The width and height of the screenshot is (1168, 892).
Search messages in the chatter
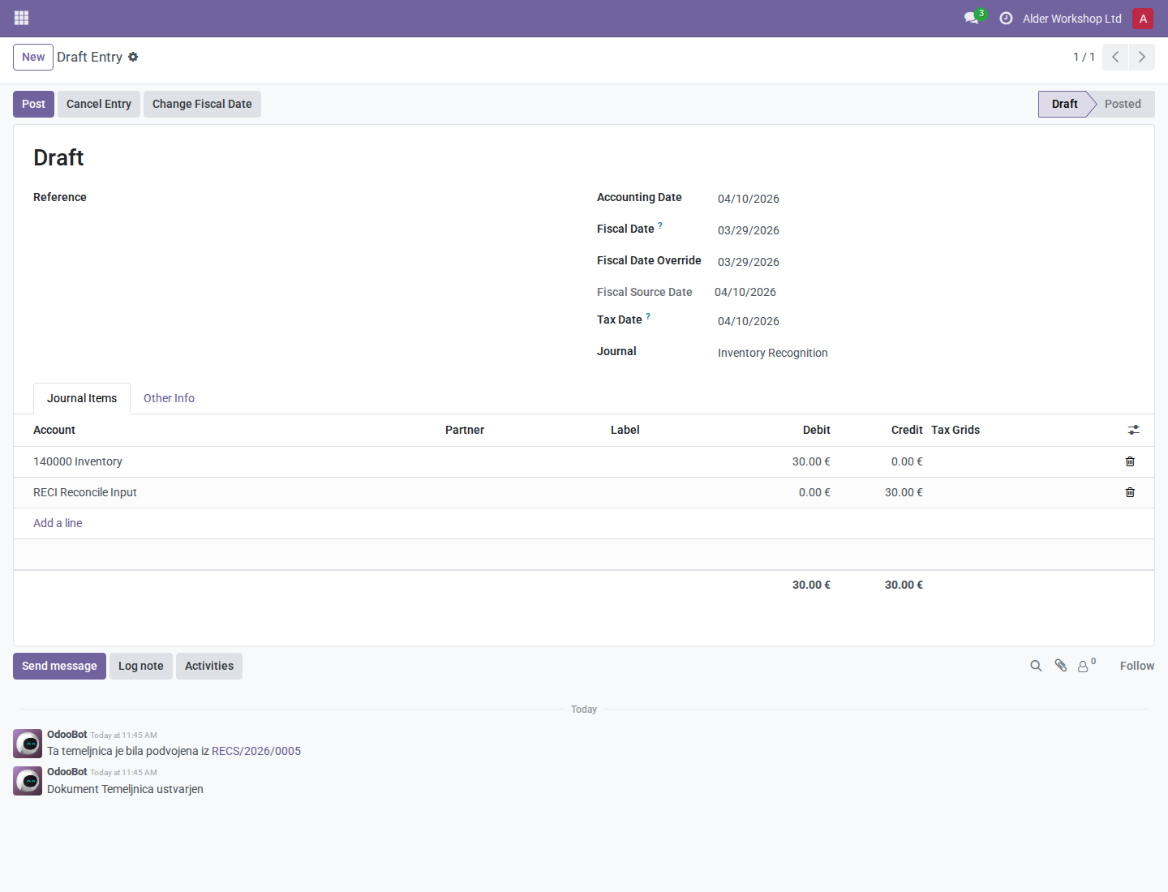pyautogui.click(x=1036, y=666)
